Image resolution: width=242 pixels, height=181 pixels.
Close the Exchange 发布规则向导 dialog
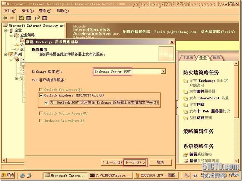[x=172, y=42]
